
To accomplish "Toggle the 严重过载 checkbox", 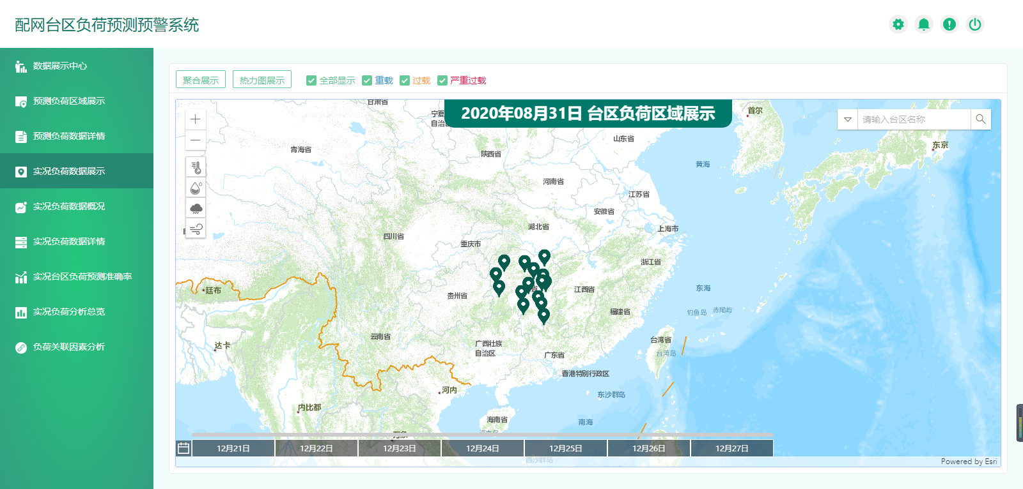I will point(442,80).
